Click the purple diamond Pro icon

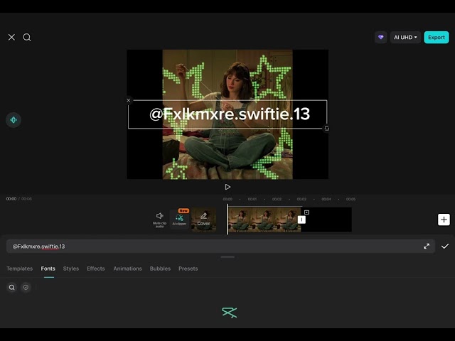tap(381, 37)
